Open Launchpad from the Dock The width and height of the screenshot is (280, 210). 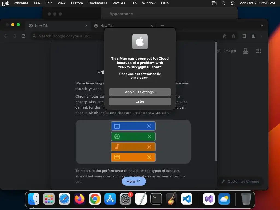coord(49,199)
